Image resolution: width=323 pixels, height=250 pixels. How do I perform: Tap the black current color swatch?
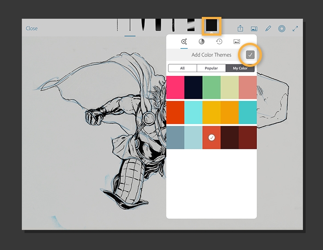212,25
